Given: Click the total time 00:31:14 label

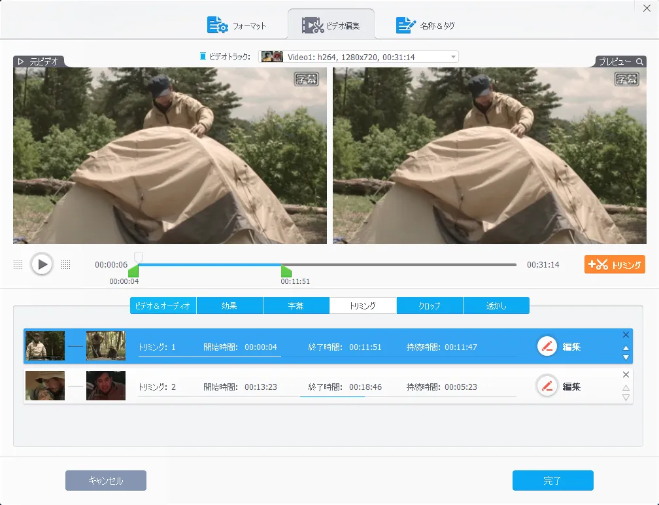Looking at the screenshot, I should point(543,264).
